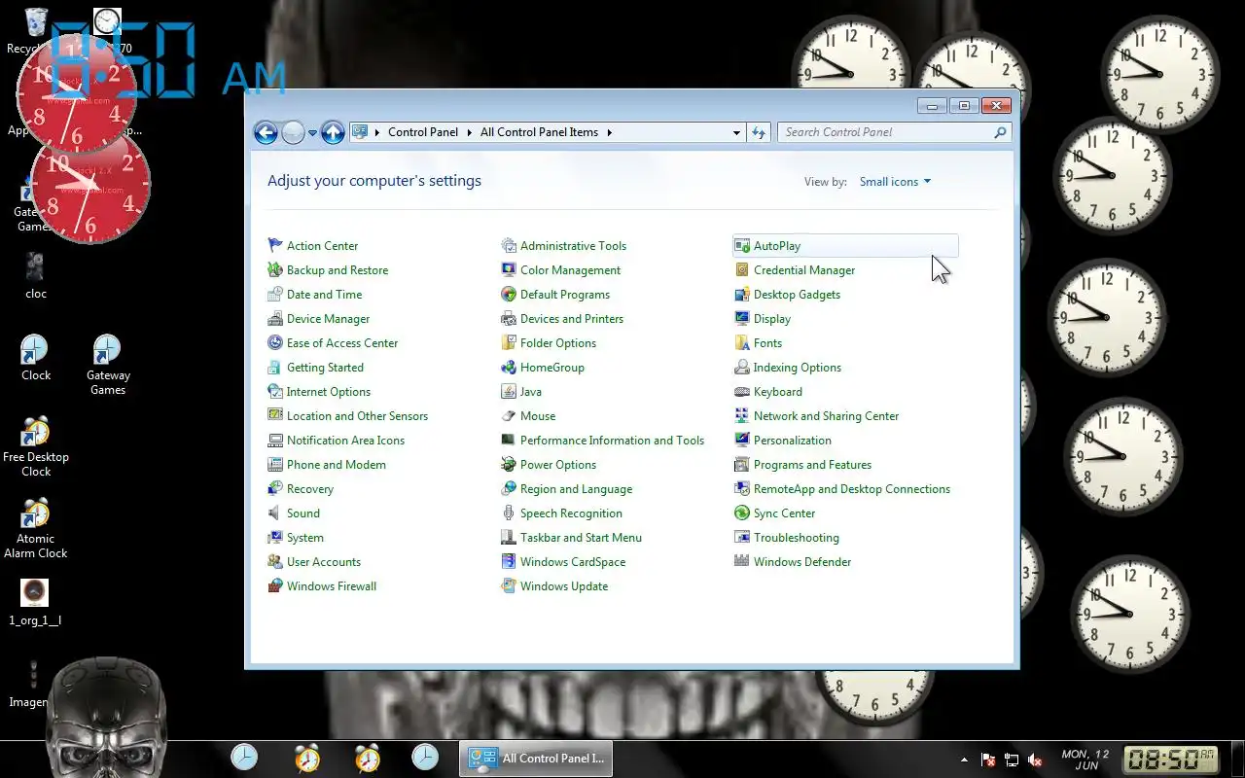Click the Power Options icon
The image size is (1245, 778).
click(x=509, y=465)
